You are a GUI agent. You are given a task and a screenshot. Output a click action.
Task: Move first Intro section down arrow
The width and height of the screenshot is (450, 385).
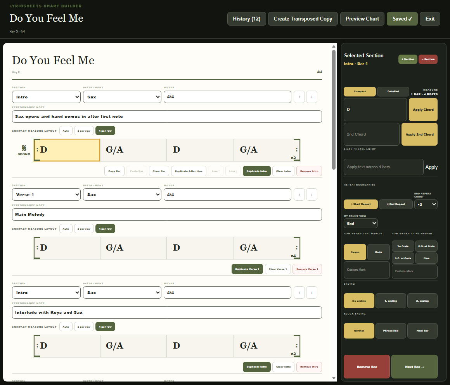pos(312,97)
